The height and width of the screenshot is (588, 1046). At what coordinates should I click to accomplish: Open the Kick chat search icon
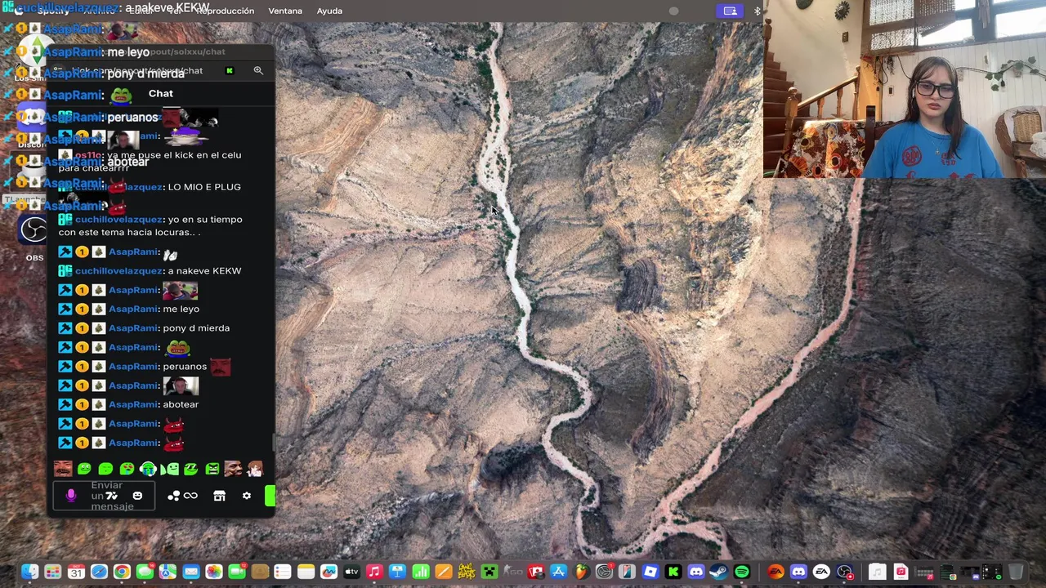(x=258, y=71)
